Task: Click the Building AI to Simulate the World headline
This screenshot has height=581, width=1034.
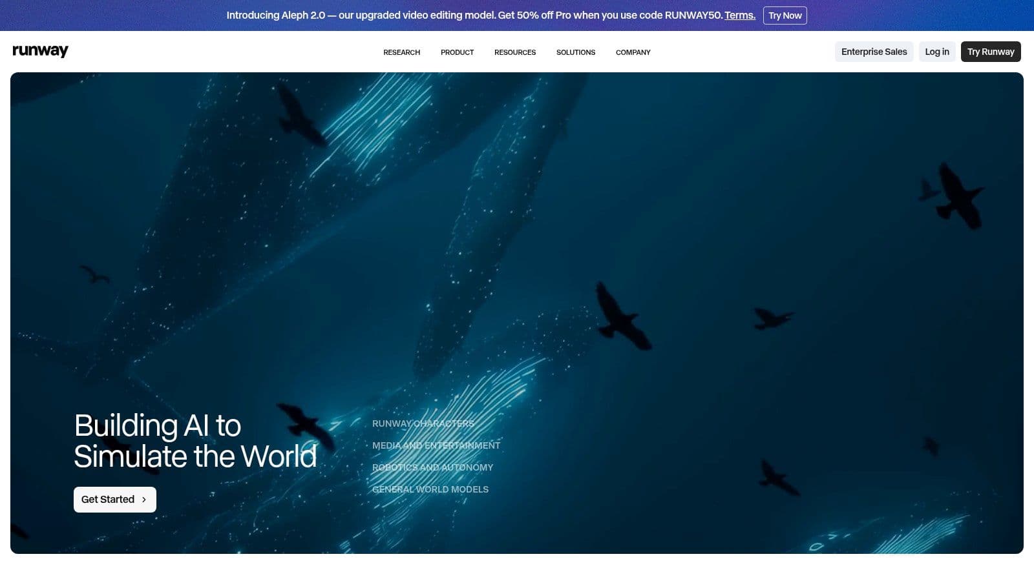Action: point(195,441)
